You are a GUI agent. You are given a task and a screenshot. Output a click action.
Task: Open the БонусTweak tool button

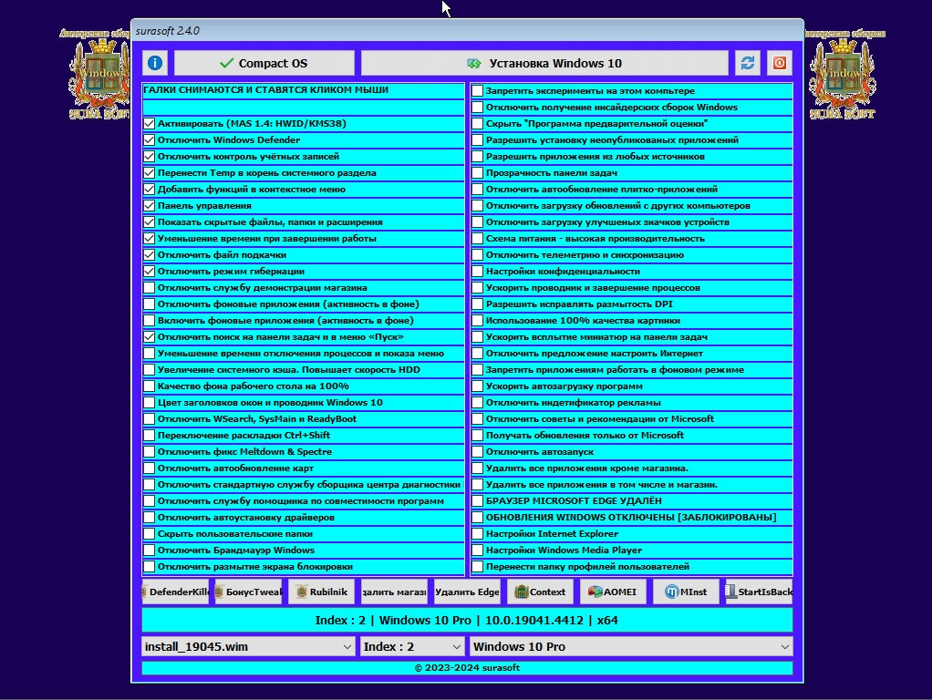click(248, 592)
